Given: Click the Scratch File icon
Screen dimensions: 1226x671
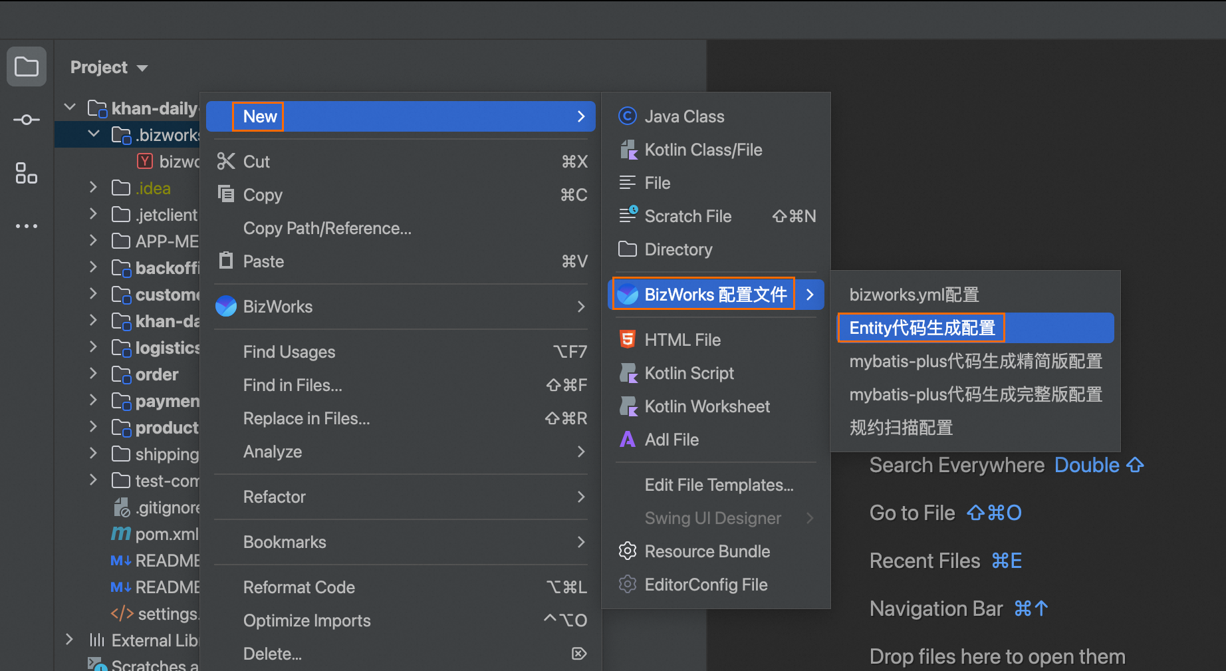Looking at the screenshot, I should coord(628,215).
